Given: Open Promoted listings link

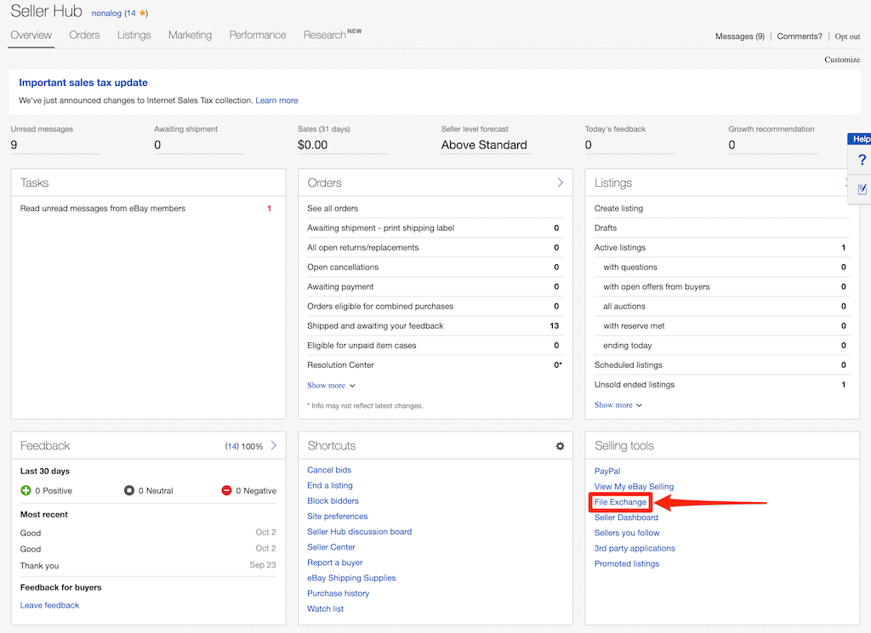Looking at the screenshot, I should (x=627, y=563).
